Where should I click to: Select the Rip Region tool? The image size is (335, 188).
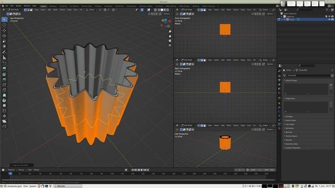4,126
